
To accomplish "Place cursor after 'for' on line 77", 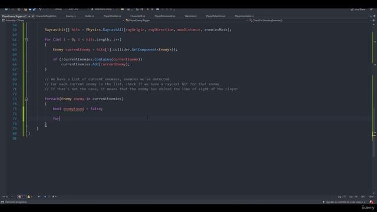I will tap(59, 119).
